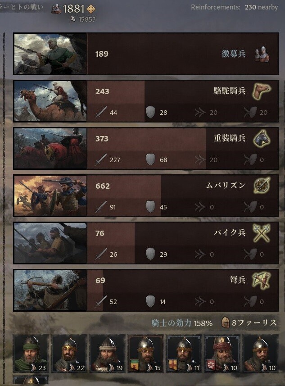Viewport: 285px width, 386px height.
Task: Select the knight portrait with prowess 23
Action: (x=30, y=353)
